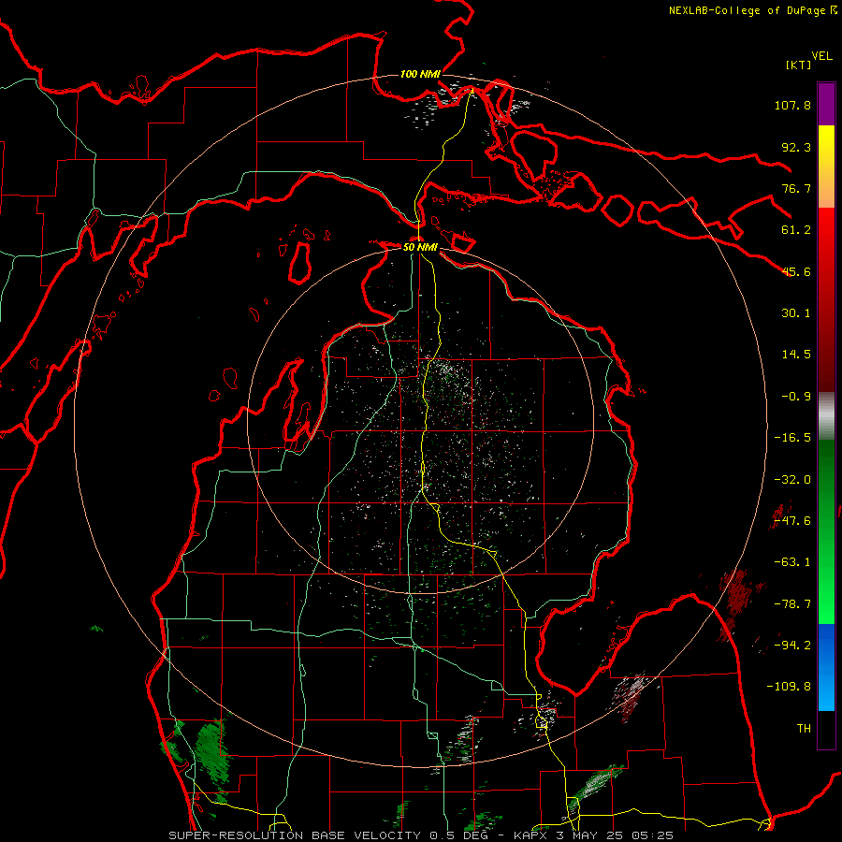
Task: Click the -47.6 legend value
Action: tap(792, 521)
